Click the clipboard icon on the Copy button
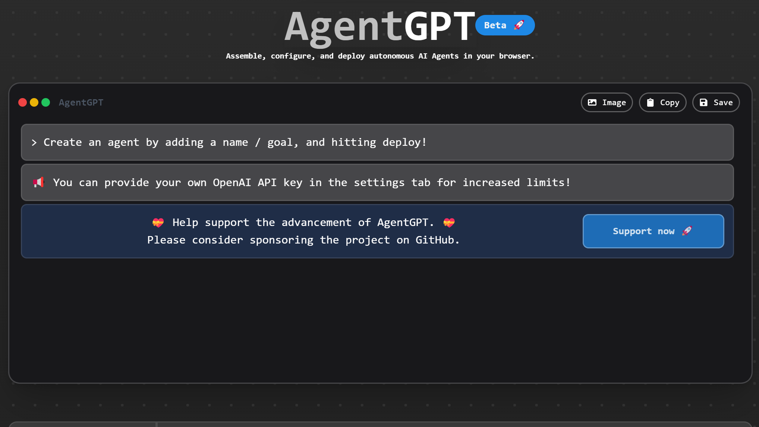The image size is (759, 427). click(650, 103)
